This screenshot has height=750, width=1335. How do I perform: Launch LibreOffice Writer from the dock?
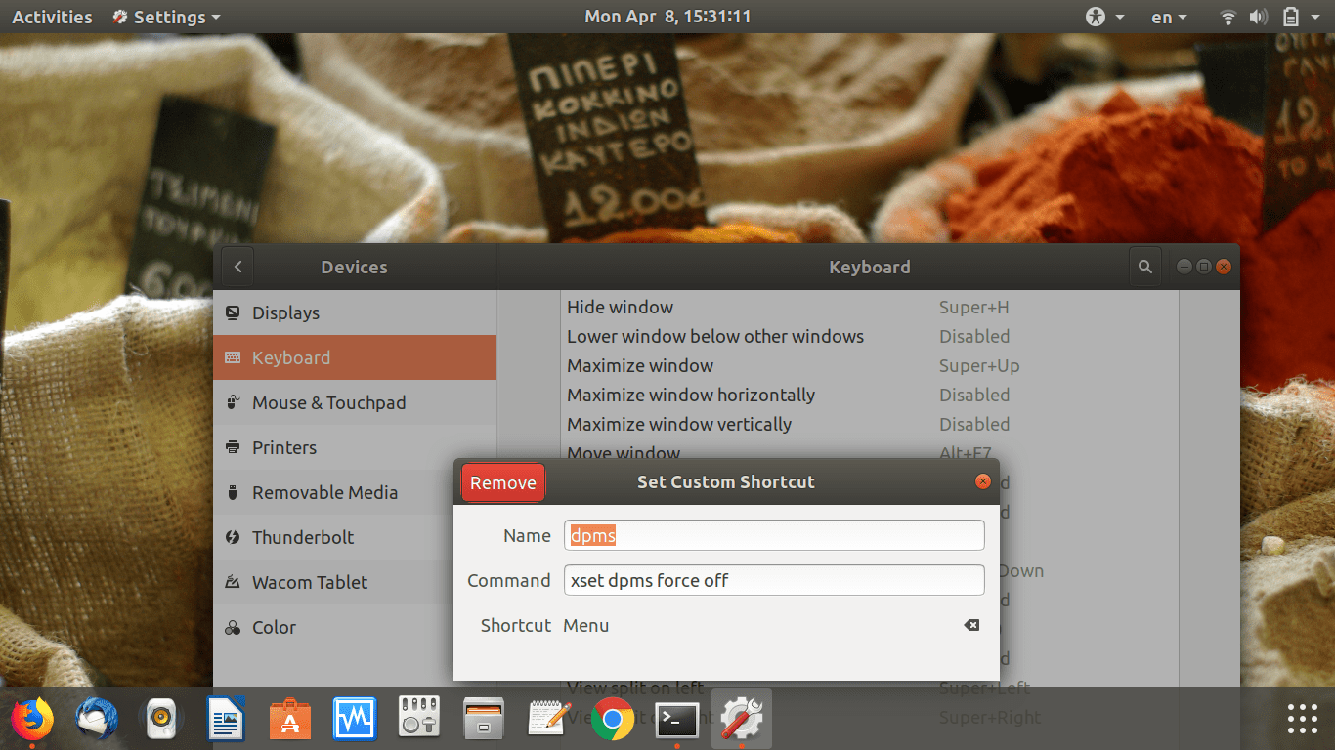click(x=226, y=720)
